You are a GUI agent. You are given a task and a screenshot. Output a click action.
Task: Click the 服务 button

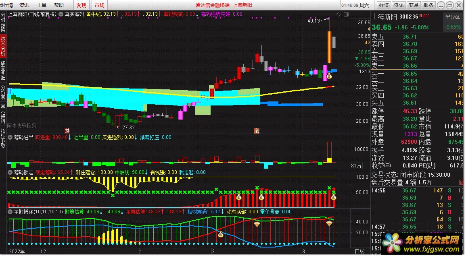coord(428,5)
